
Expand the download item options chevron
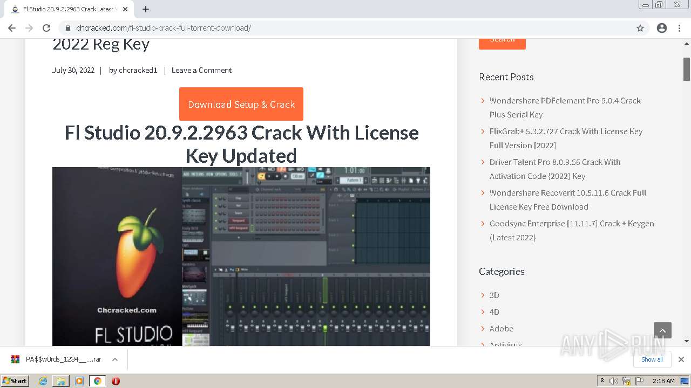click(x=115, y=359)
